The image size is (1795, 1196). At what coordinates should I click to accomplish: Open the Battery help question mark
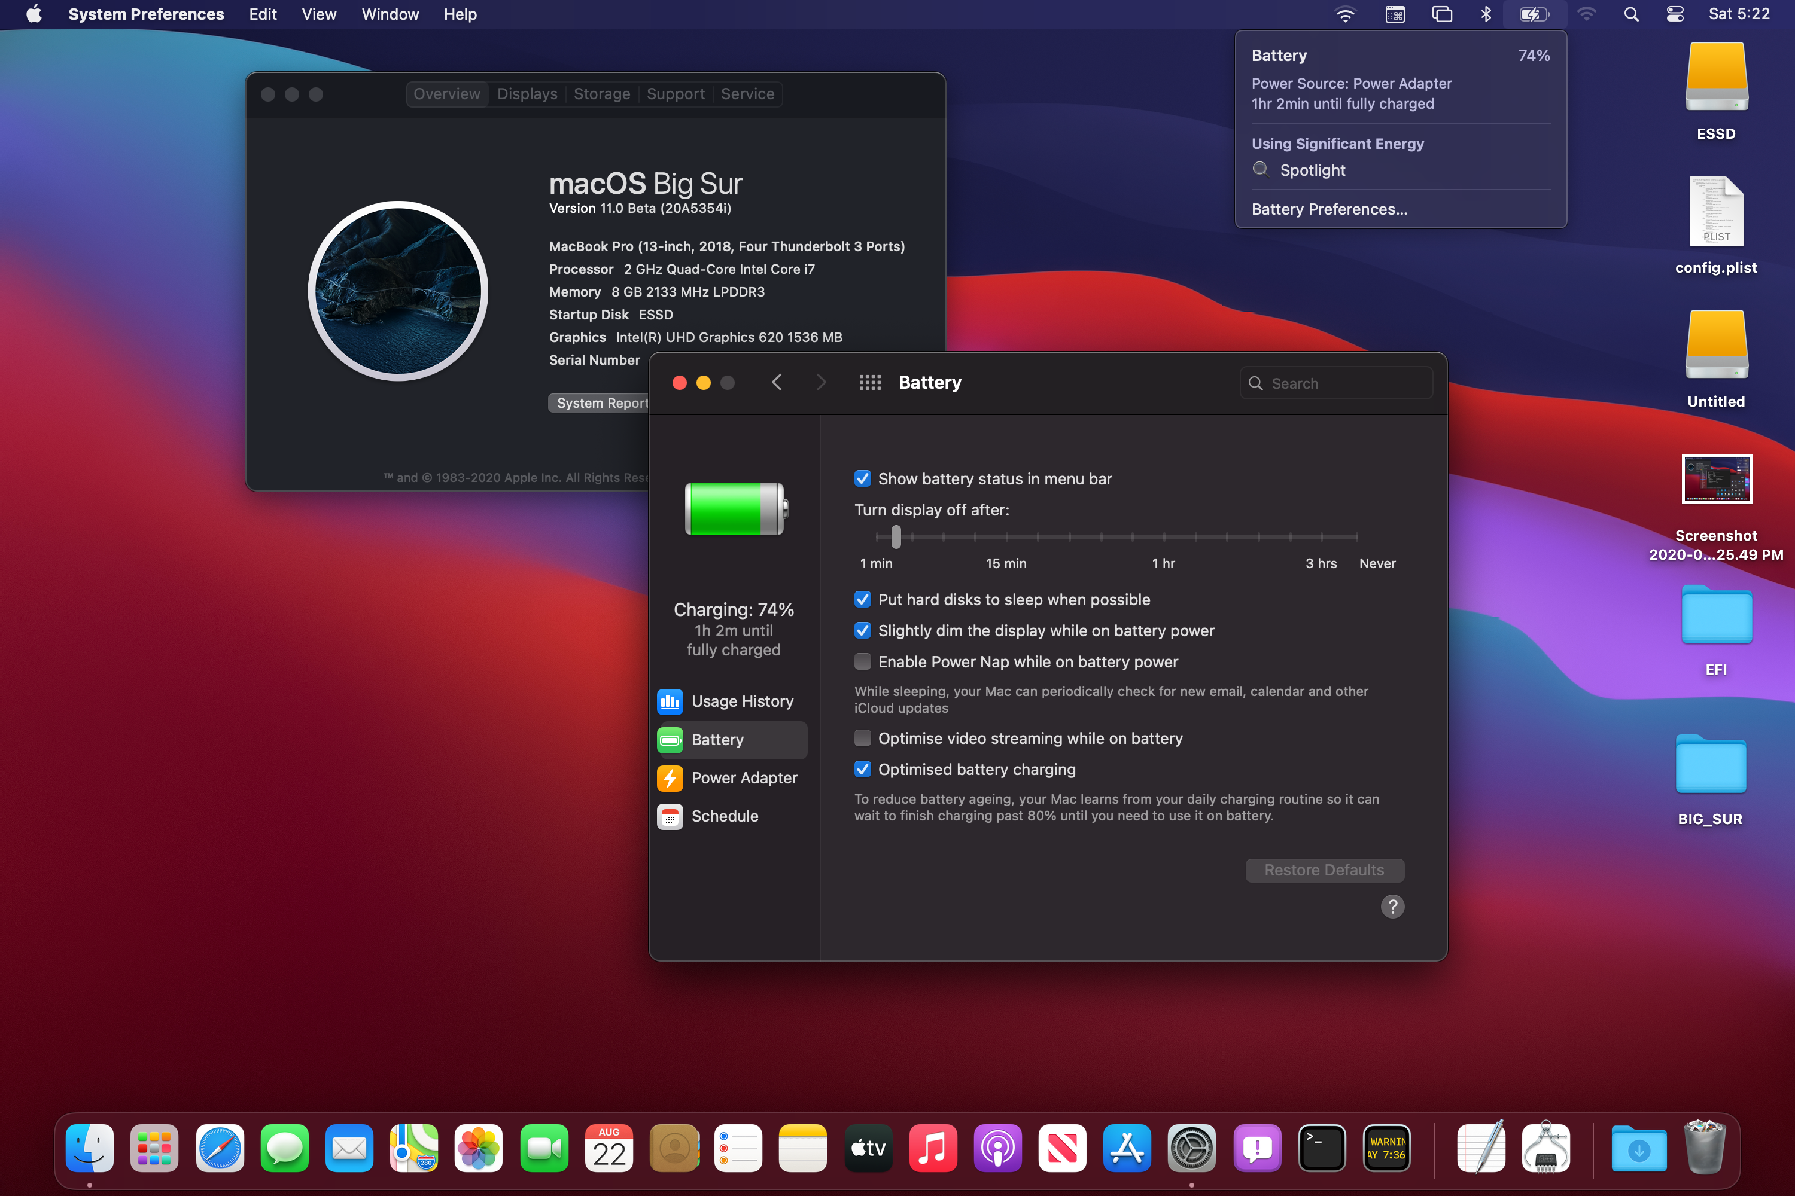tap(1393, 906)
